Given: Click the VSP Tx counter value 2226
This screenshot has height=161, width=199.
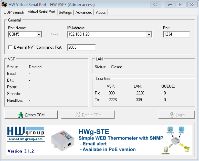Looking at the screenshot, I should click(x=113, y=100).
